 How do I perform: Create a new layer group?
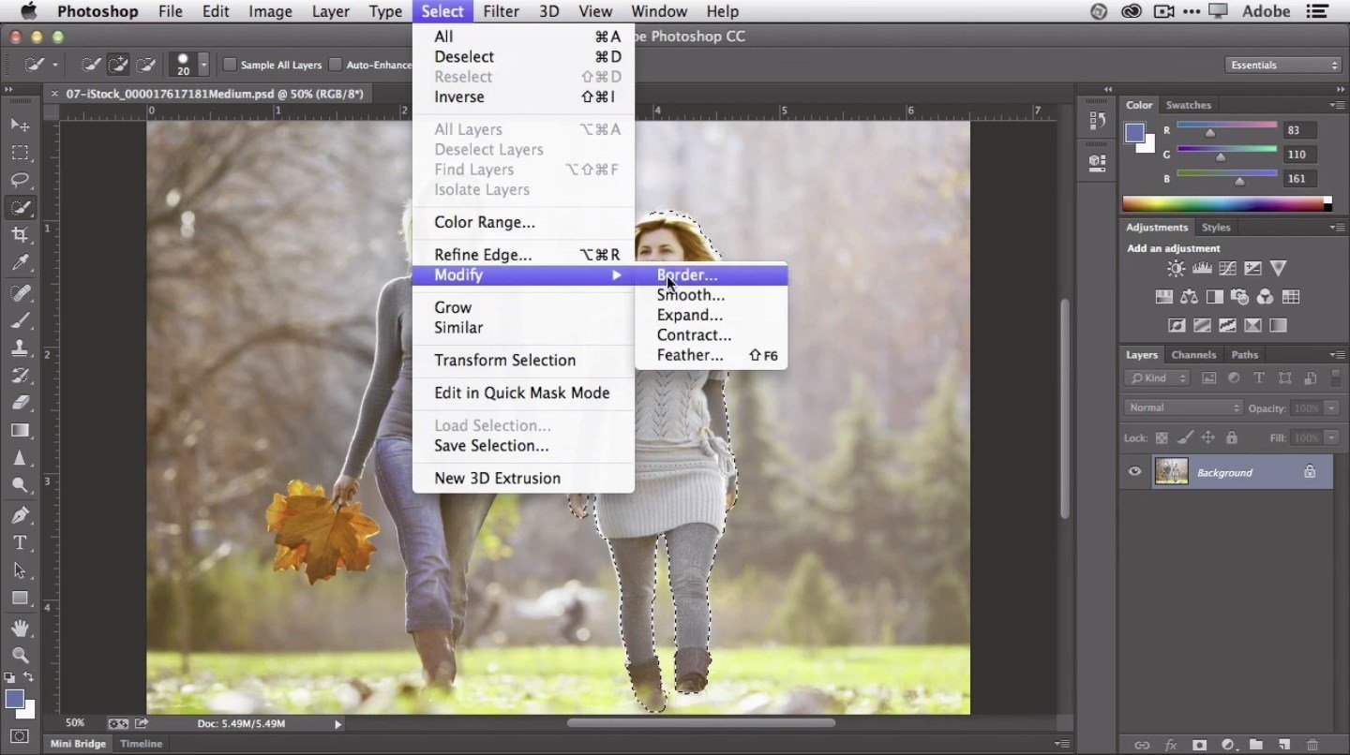pos(1256,746)
